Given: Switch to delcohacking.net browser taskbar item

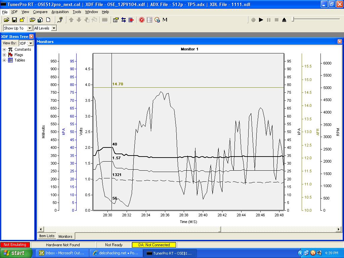Looking at the screenshot, I should tap(116, 253).
